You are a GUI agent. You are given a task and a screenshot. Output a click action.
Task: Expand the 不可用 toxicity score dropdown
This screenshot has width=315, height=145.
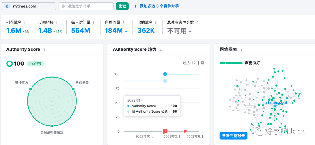190,32
